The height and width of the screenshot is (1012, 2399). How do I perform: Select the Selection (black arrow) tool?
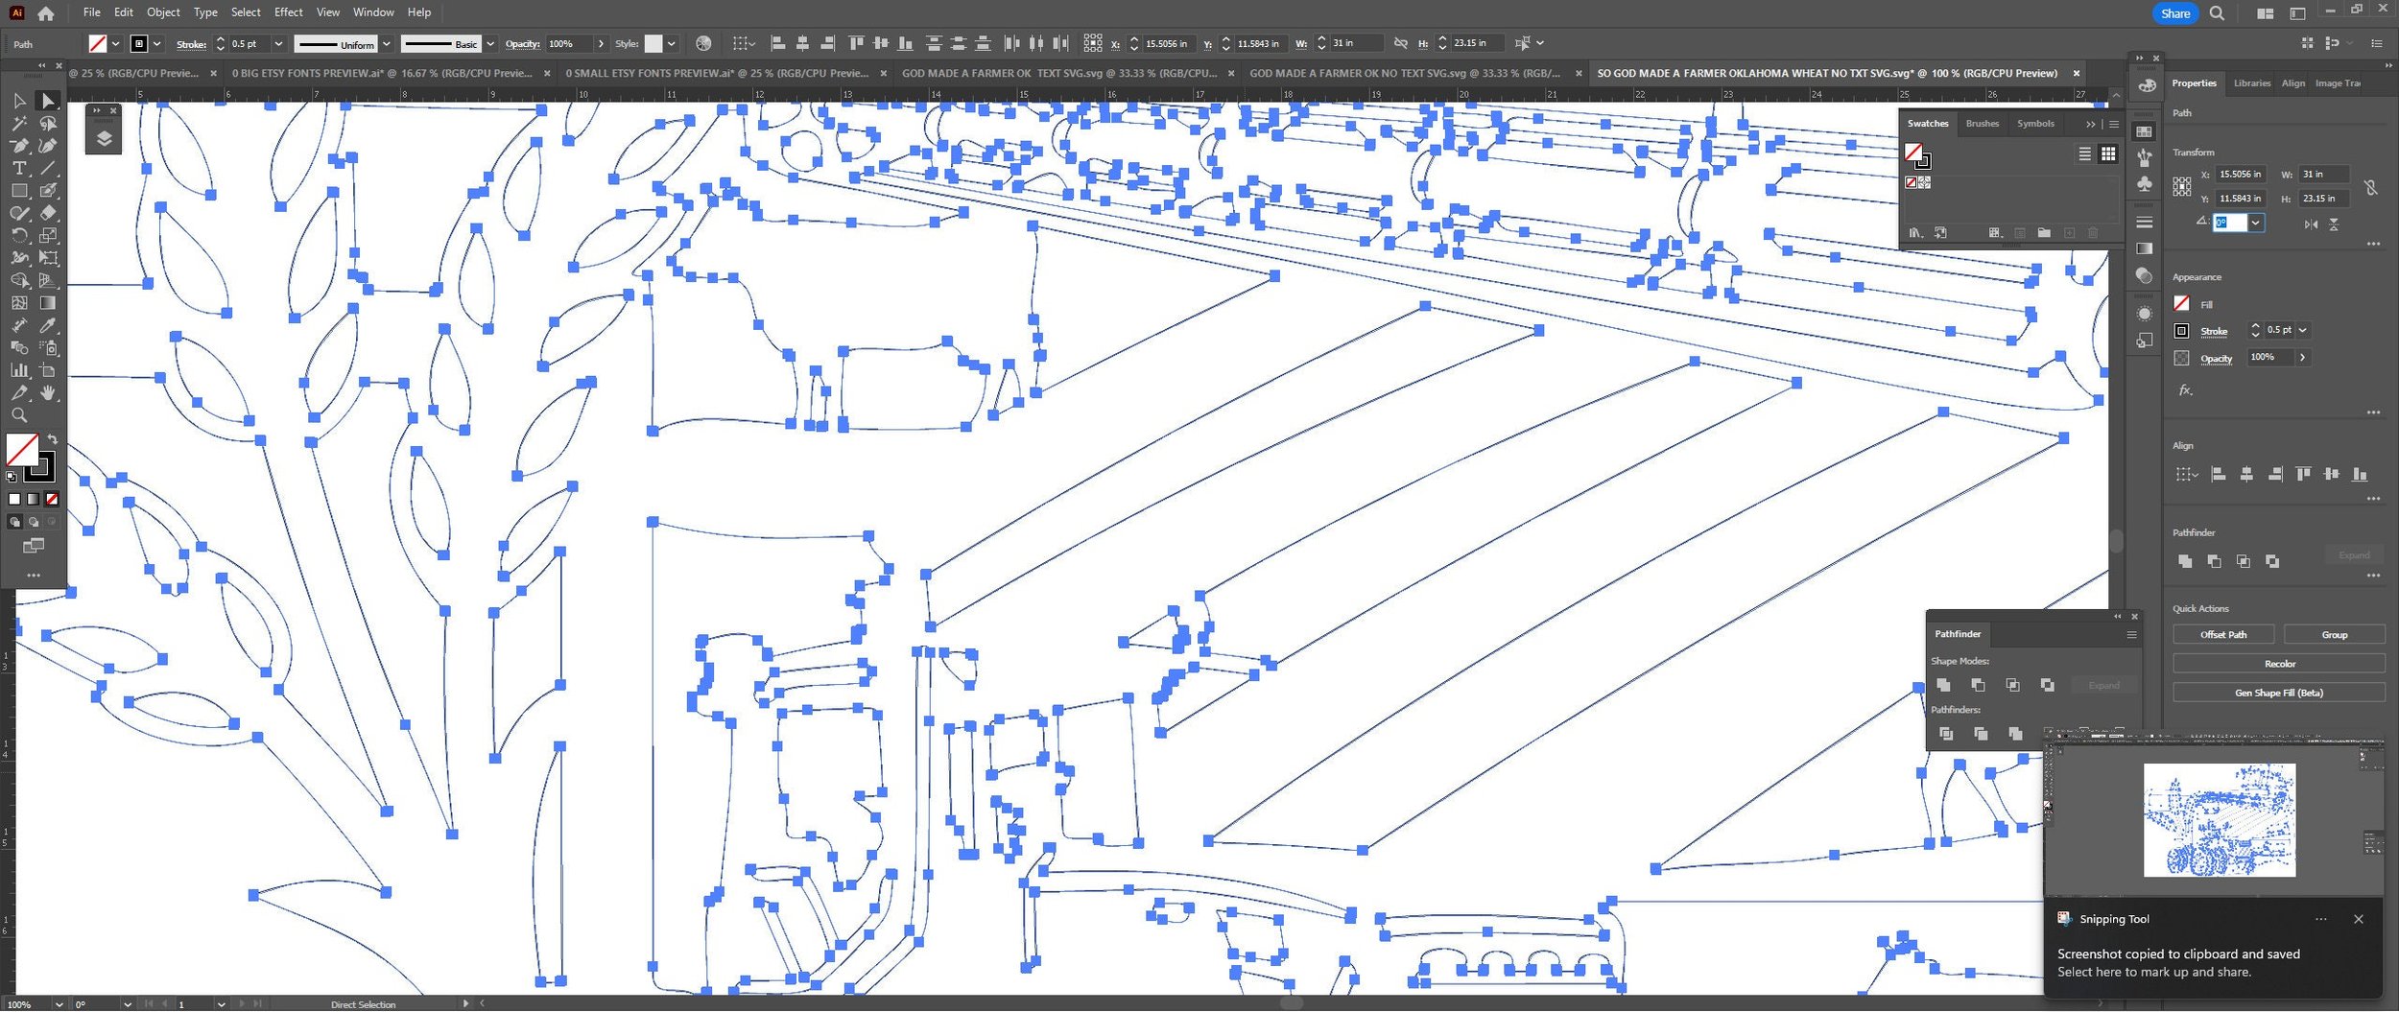pyautogui.click(x=19, y=101)
